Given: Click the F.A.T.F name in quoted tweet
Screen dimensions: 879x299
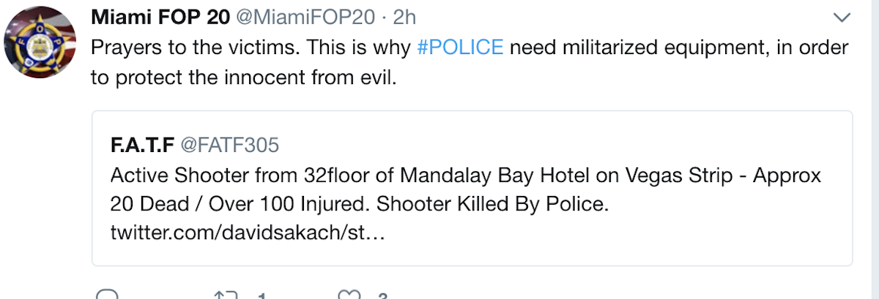Looking at the screenshot, I should (141, 145).
